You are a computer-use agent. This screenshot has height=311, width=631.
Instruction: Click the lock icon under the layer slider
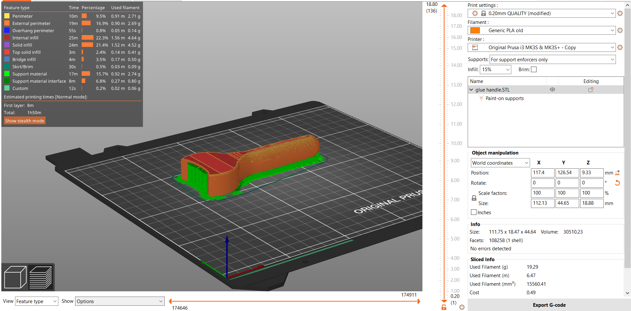click(x=444, y=307)
